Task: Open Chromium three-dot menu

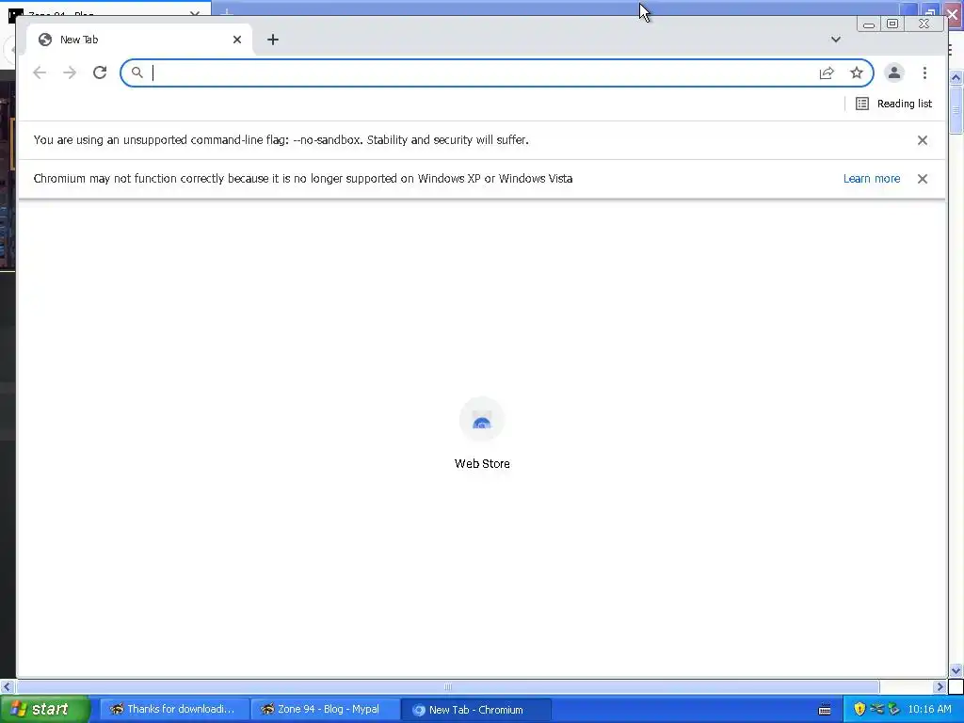Action: point(924,72)
